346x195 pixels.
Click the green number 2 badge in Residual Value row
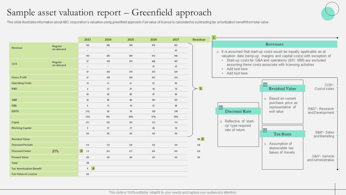click(202, 139)
